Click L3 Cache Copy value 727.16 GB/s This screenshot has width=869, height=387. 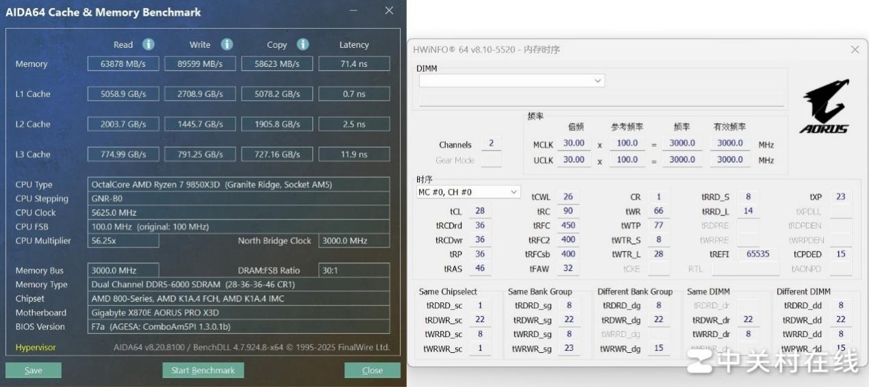277,154
